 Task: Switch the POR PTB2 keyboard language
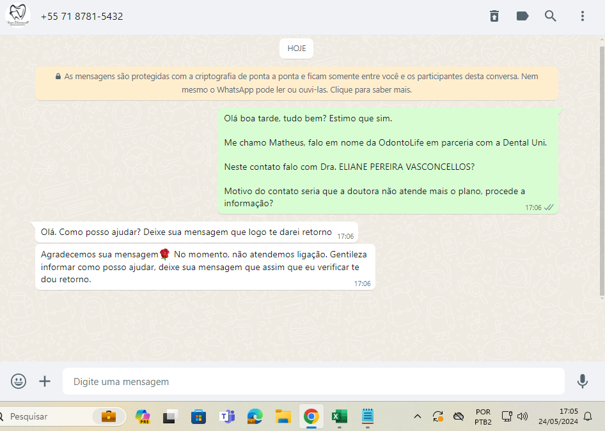click(483, 417)
